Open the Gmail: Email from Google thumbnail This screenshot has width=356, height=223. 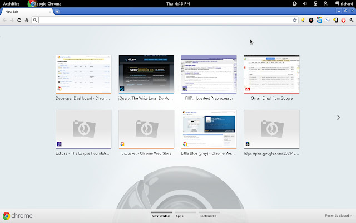(x=271, y=74)
